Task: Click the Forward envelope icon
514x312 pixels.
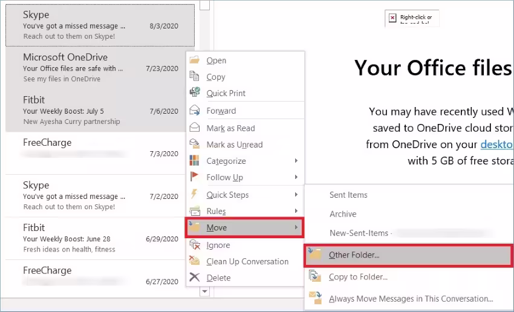Action: [195, 110]
